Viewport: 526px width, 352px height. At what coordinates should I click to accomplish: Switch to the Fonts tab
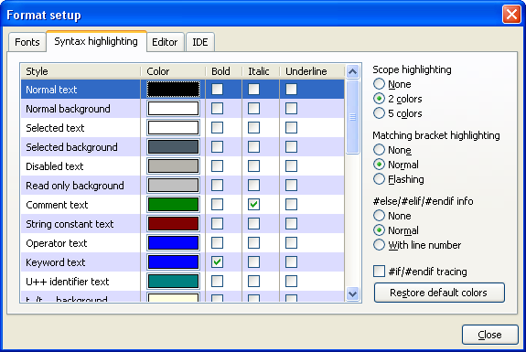27,42
